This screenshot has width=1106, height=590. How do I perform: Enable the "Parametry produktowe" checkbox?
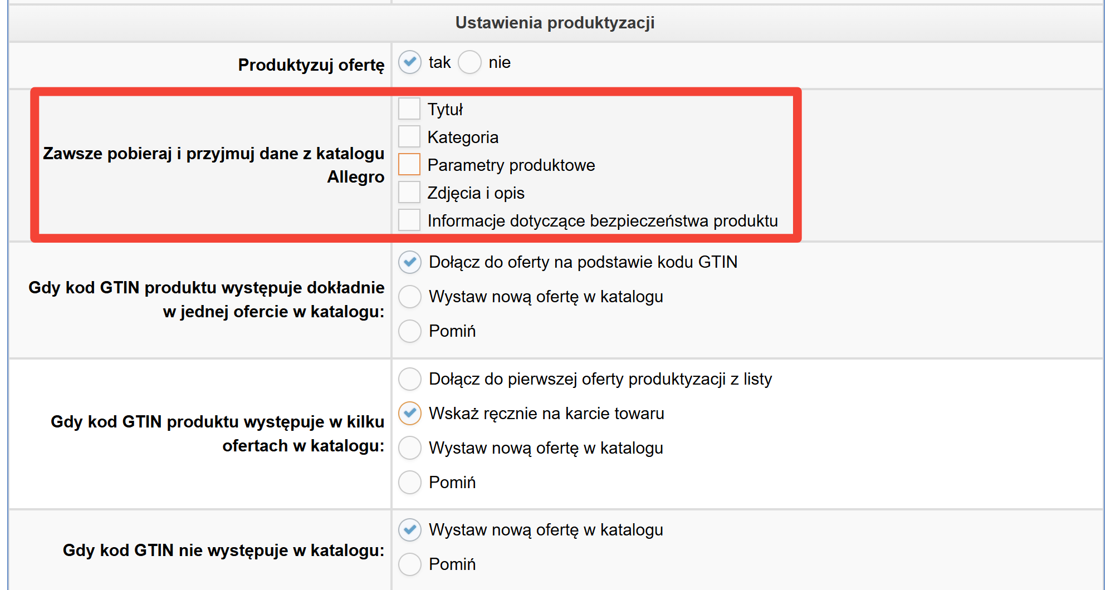(x=409, y=164)
